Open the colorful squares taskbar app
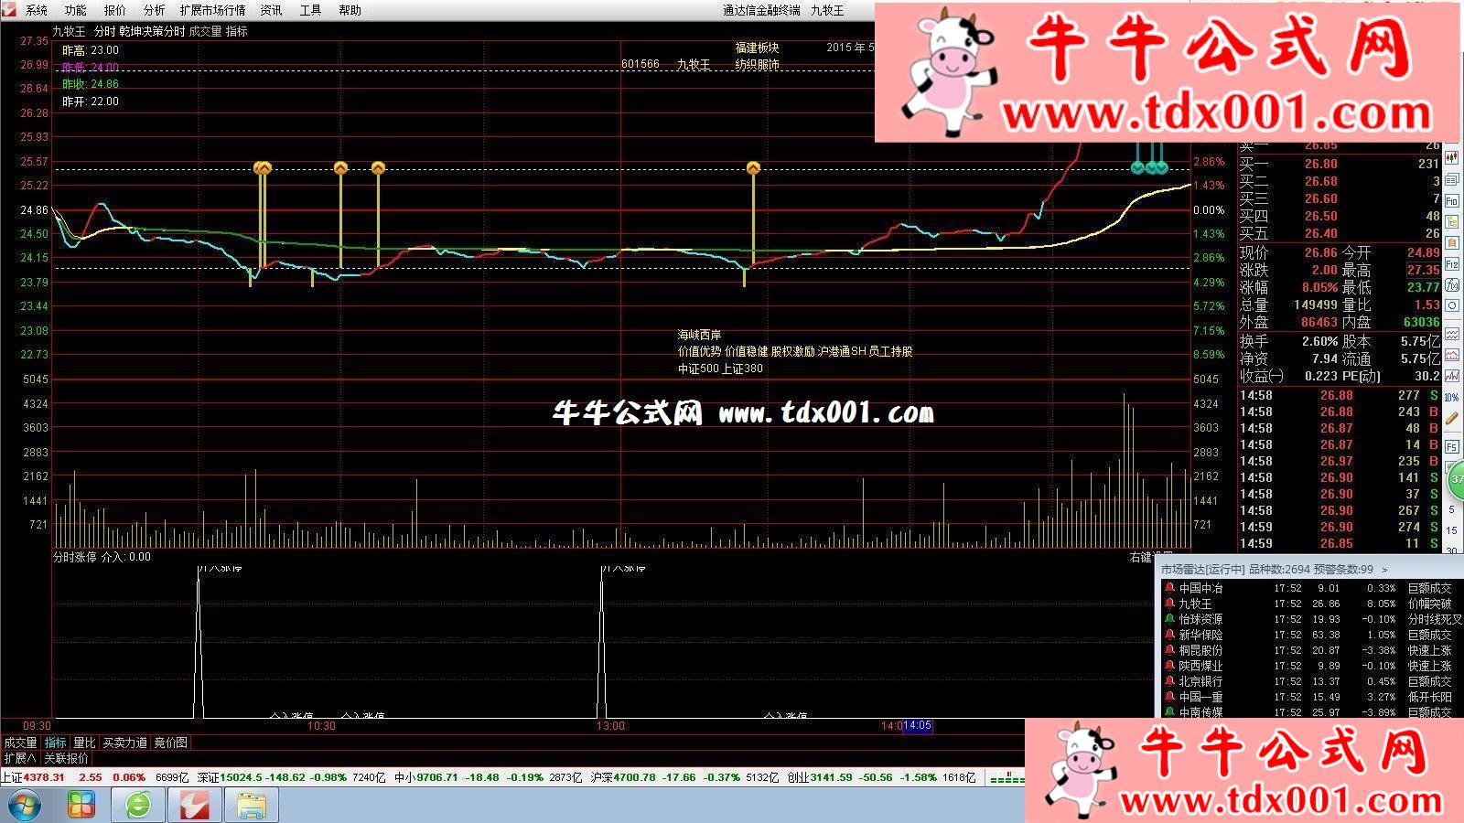 pos(81,806)
